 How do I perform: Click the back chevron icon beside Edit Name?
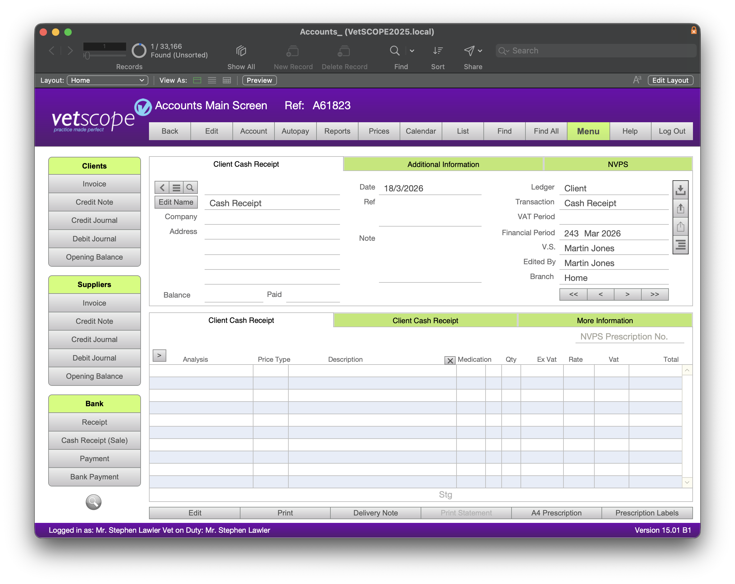coord(162,187)
